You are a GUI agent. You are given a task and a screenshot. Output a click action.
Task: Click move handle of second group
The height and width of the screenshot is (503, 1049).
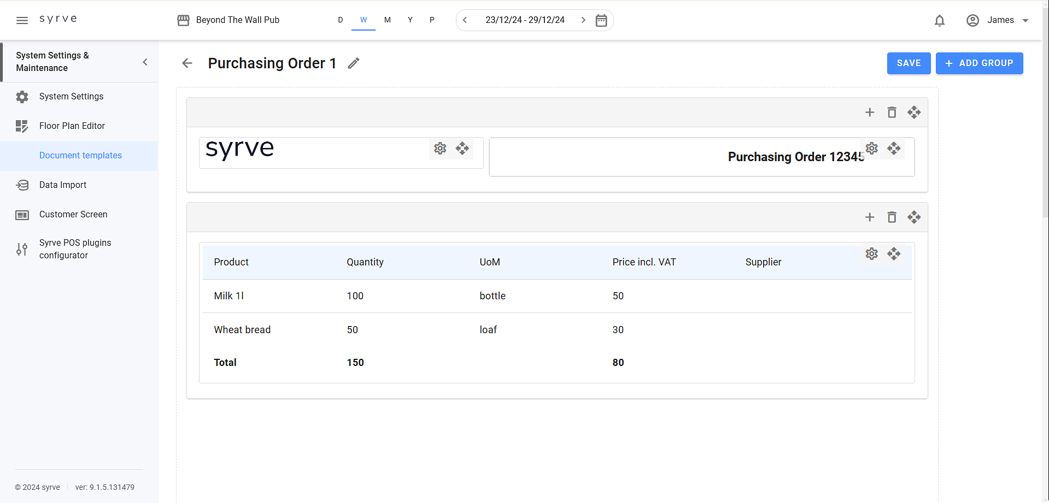click(914, 217)
